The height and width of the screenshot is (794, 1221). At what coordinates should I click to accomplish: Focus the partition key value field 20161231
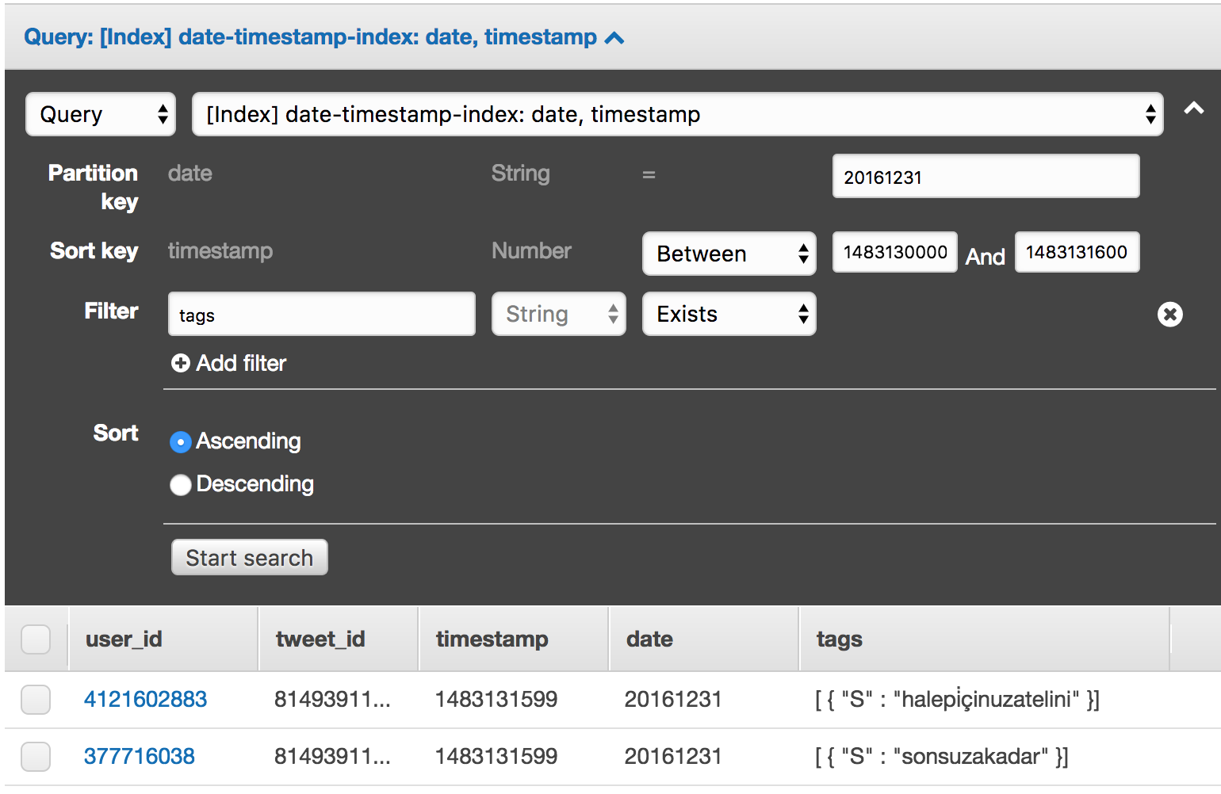pyautogui.click(x=986, y=176)
